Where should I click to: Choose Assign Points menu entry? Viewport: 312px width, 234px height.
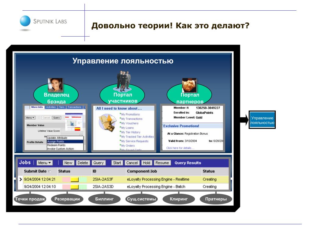point(65,141)
